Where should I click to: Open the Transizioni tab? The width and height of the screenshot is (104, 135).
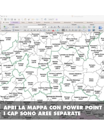pyautogui.click(x=57, y=22)
